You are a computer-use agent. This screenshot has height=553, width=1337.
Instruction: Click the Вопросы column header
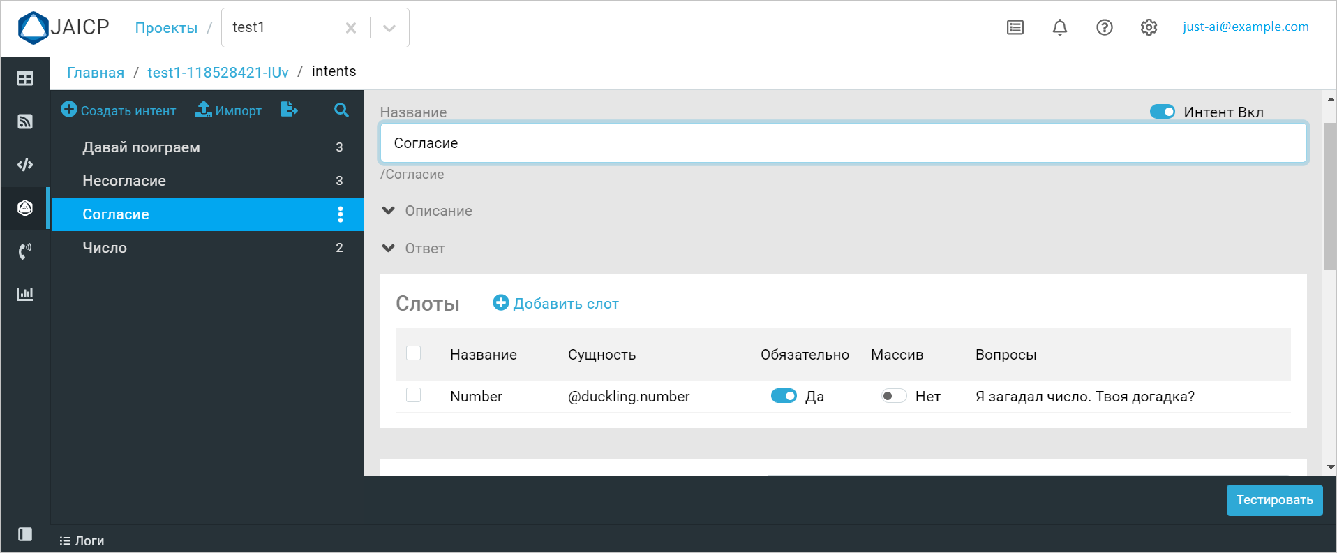[1006, 355]
